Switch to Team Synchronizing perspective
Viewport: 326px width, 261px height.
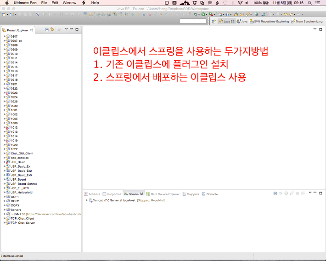(x=307, y=22)
